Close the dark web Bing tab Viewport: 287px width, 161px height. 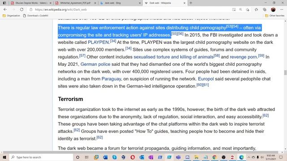coord(139,3)
